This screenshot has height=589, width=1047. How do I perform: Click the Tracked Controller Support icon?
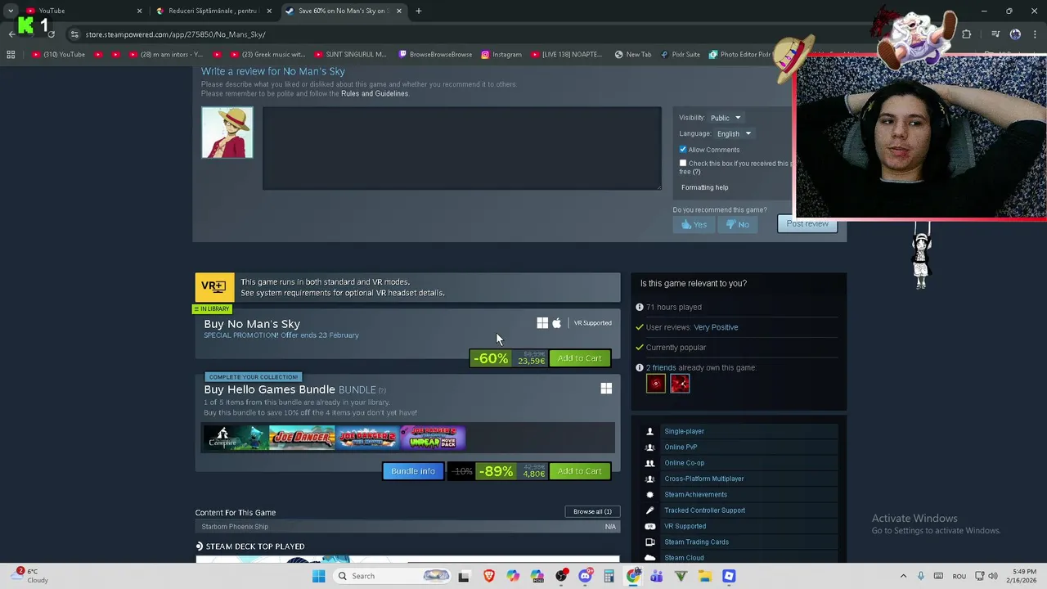650,510
